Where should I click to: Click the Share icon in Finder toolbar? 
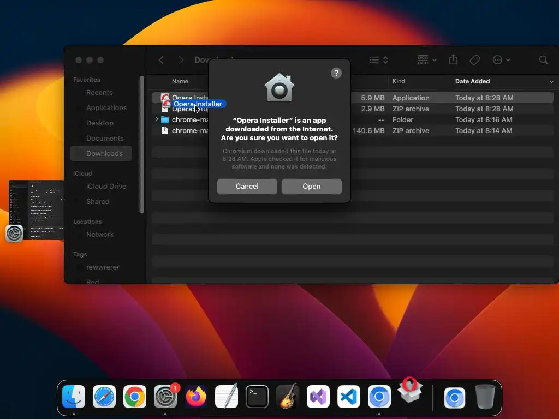453,59
